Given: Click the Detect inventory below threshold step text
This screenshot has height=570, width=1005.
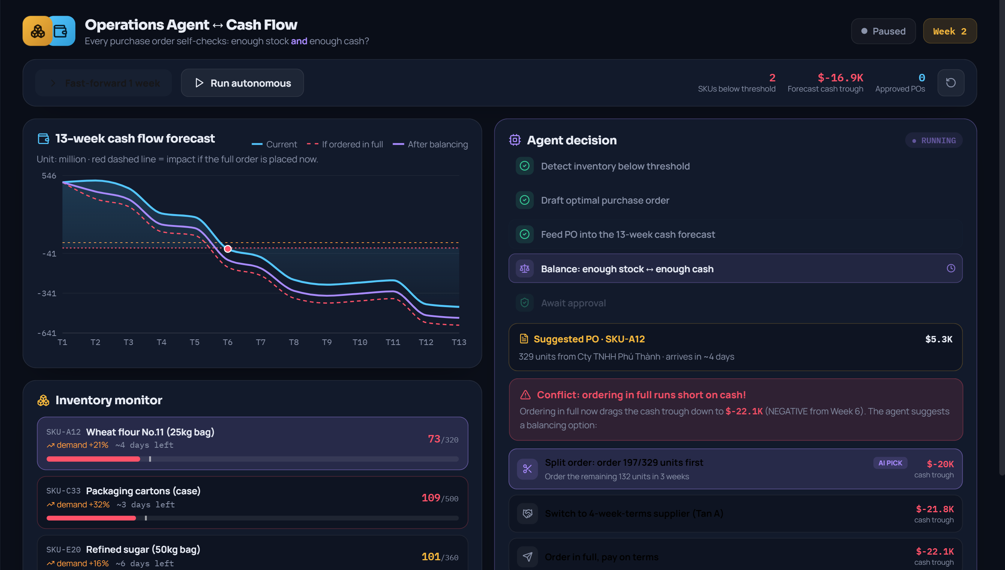Looking at the screenshot, I should [x=615, y=166].
